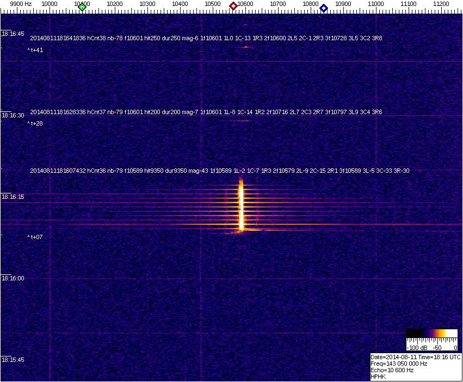Viewport: 463px width, 382px height.
Task: Click the Freq=143 050 000 Hz info text
Action: pyautogui.click(x=398, y=364)
